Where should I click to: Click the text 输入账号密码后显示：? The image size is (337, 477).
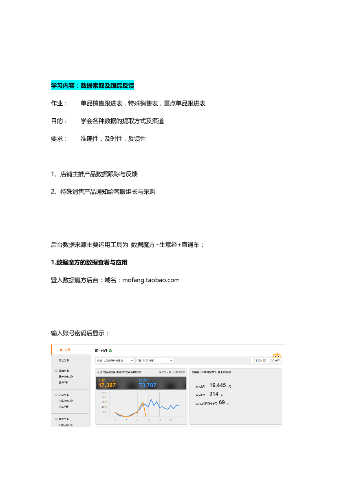[80, 333]
